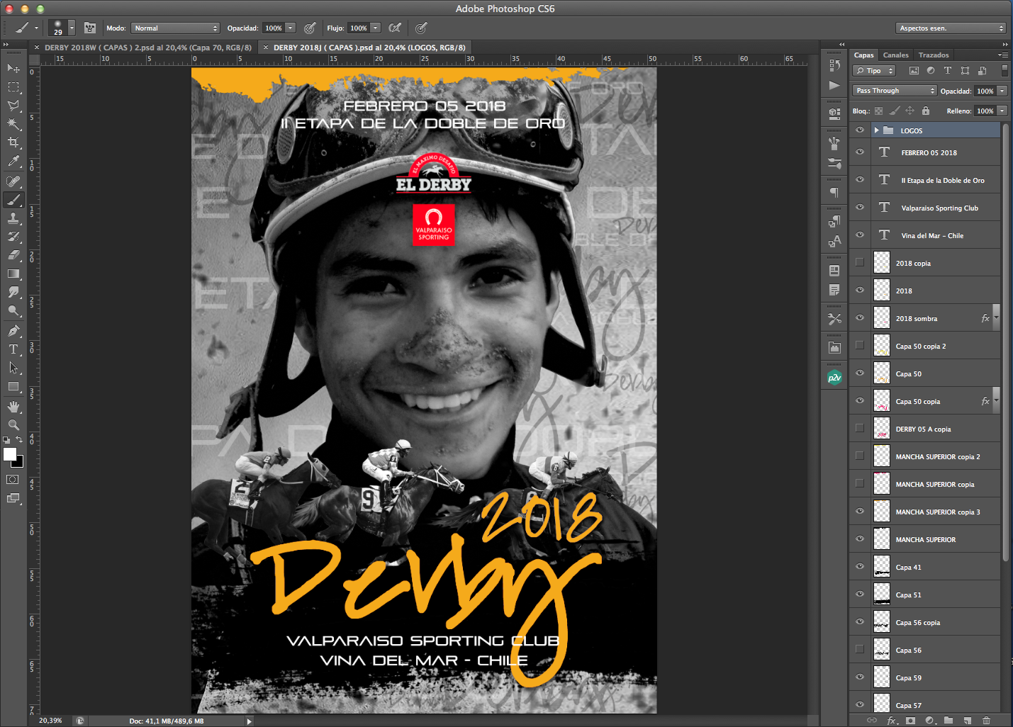Open the brush preset picker arrow

click(72, 28)
